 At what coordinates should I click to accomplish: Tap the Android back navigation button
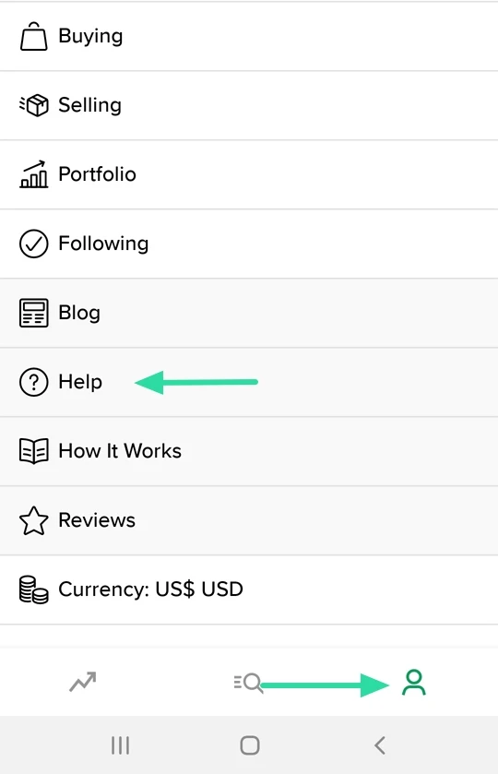[x=380, y=745]
